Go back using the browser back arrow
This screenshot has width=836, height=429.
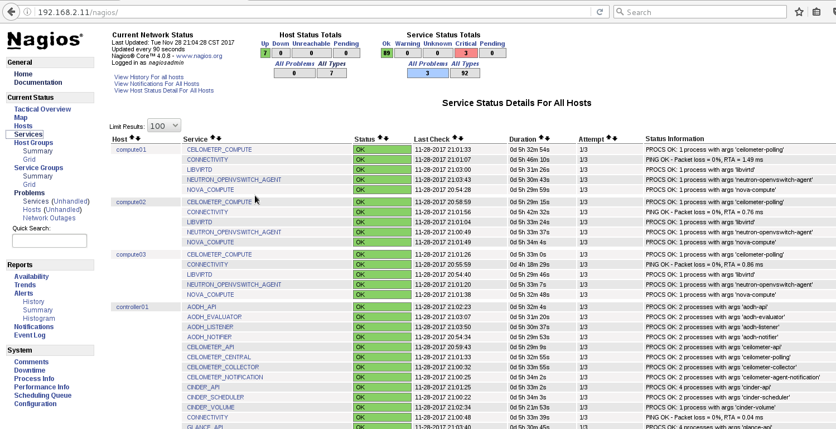tap(11, 12)
